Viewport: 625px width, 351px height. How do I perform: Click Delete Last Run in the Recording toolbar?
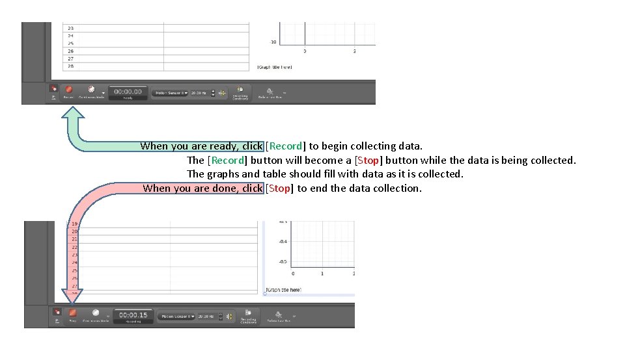coord(279,317)
